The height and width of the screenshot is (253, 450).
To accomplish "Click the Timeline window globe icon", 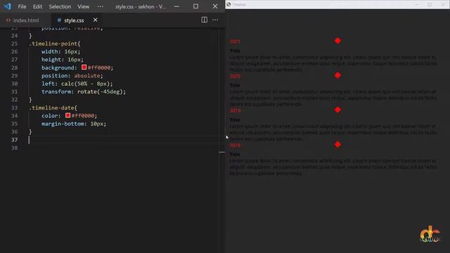I will click(x=229, y=4).
